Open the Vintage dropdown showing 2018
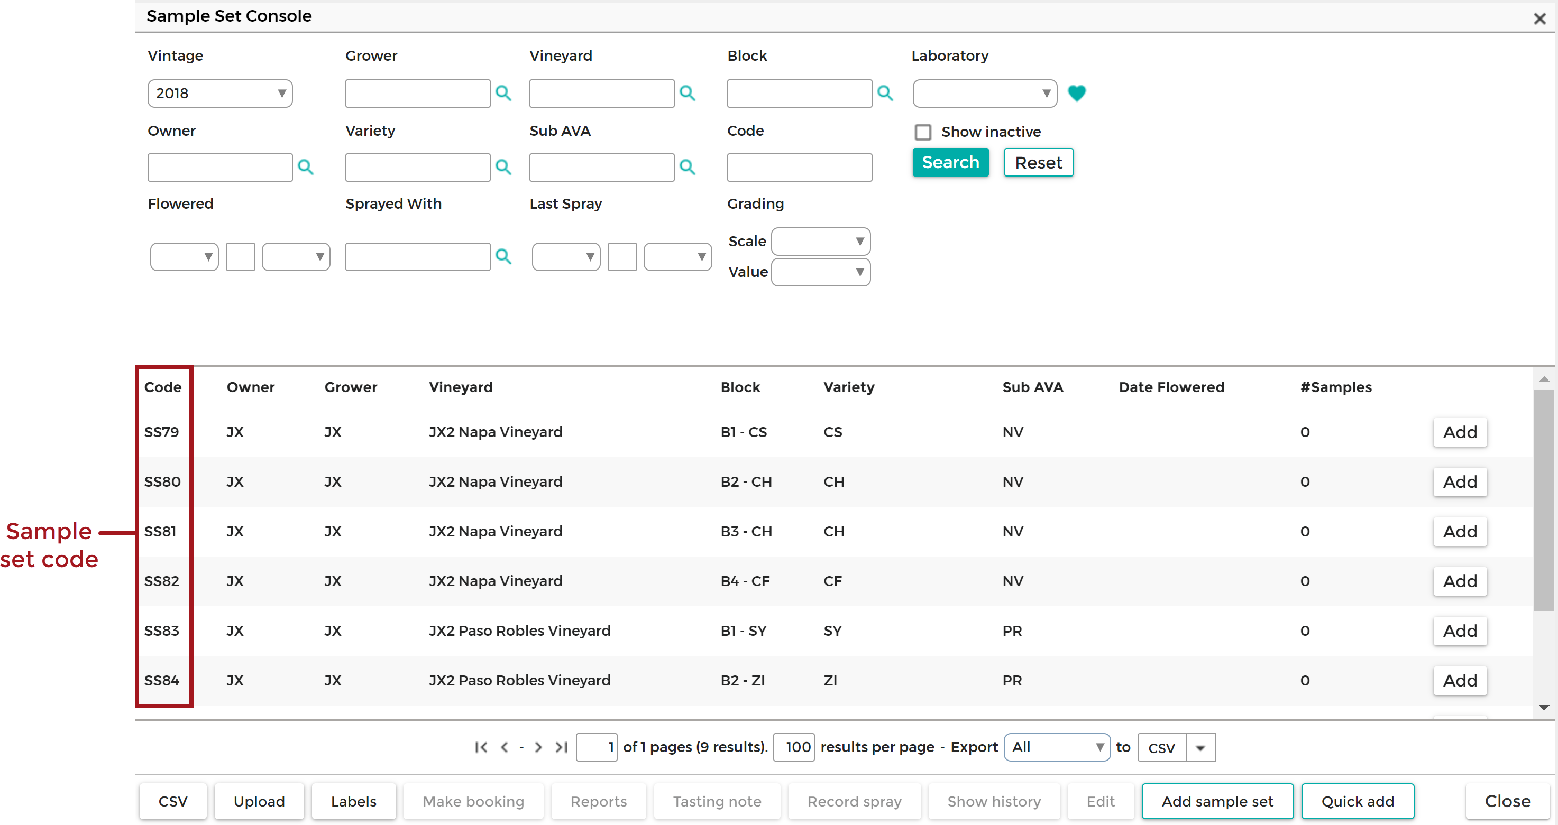The image size is (1558, 825). (x=220, y=93)
